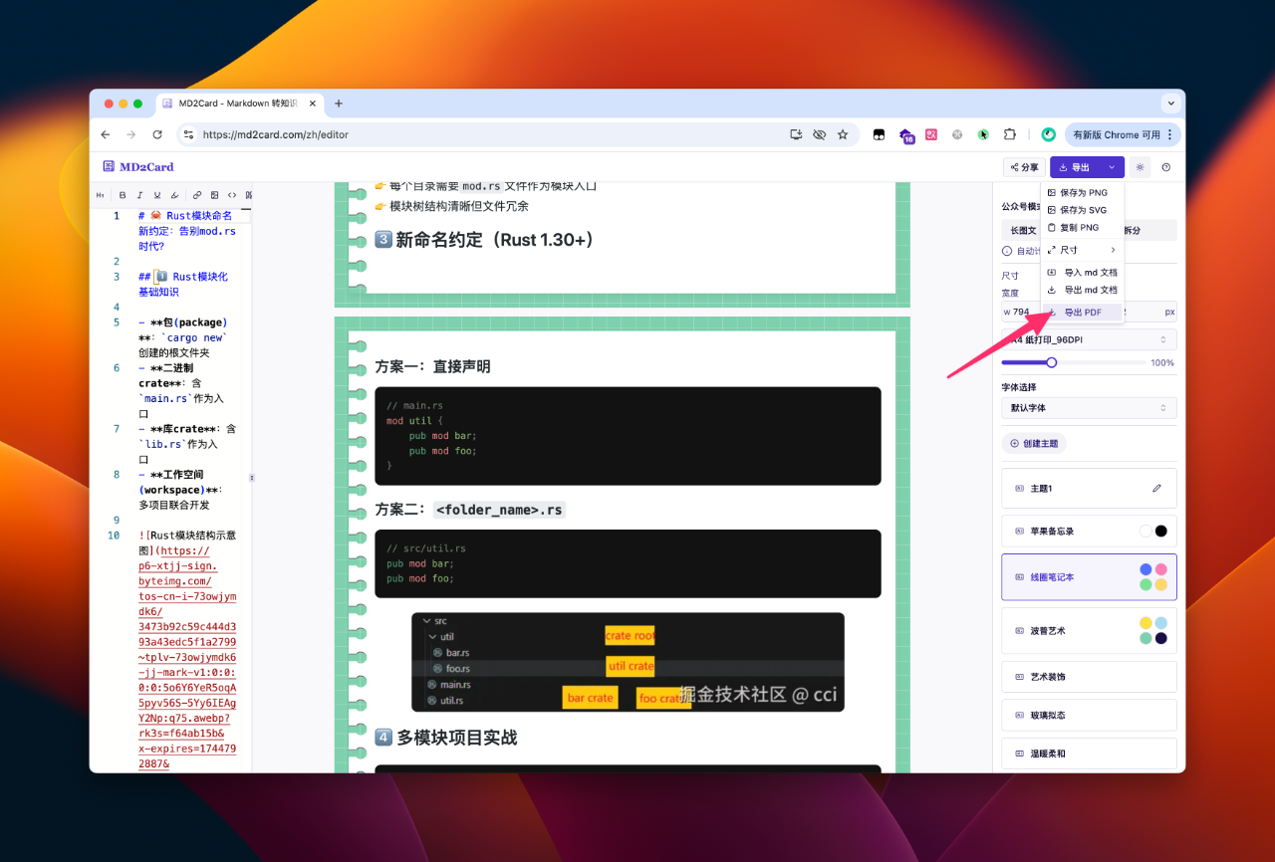Reload the page with the refresh icon
This screenshot has height=862, width=1275.
click(x=157, y=134)
